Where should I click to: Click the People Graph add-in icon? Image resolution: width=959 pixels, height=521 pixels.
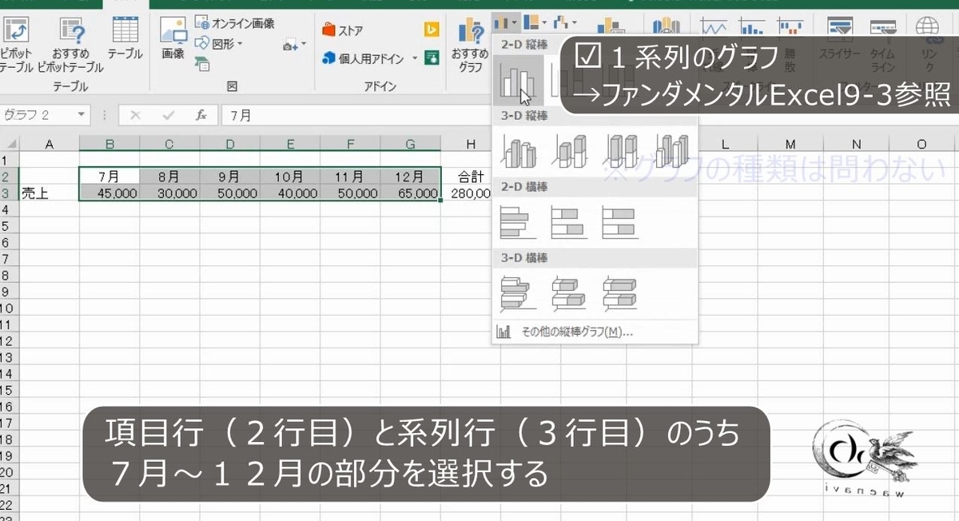click(x=432, y=58)
